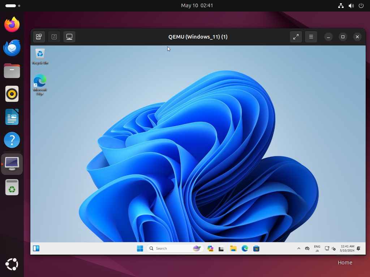Open the Windows widgets button
This screenshot has width=370, height=277.
36,248
